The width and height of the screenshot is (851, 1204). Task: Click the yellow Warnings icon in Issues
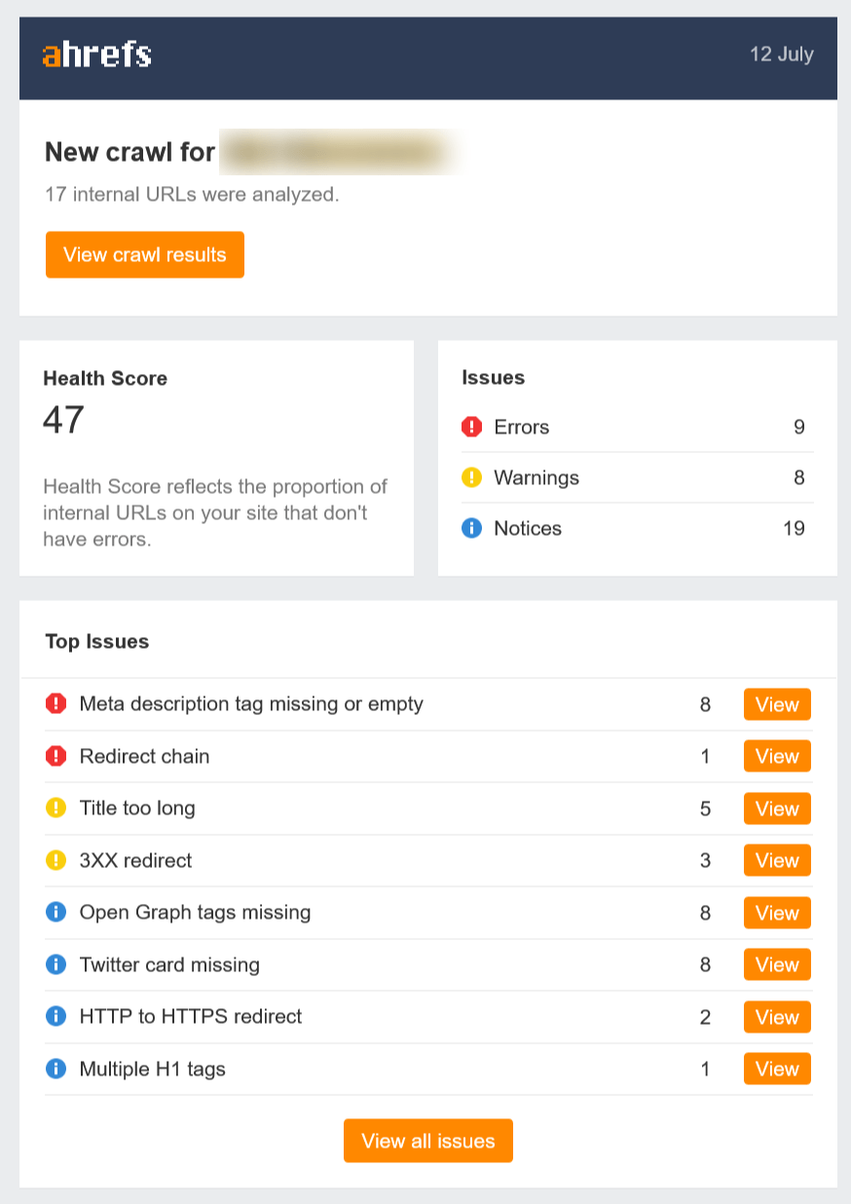pos(472,477)
